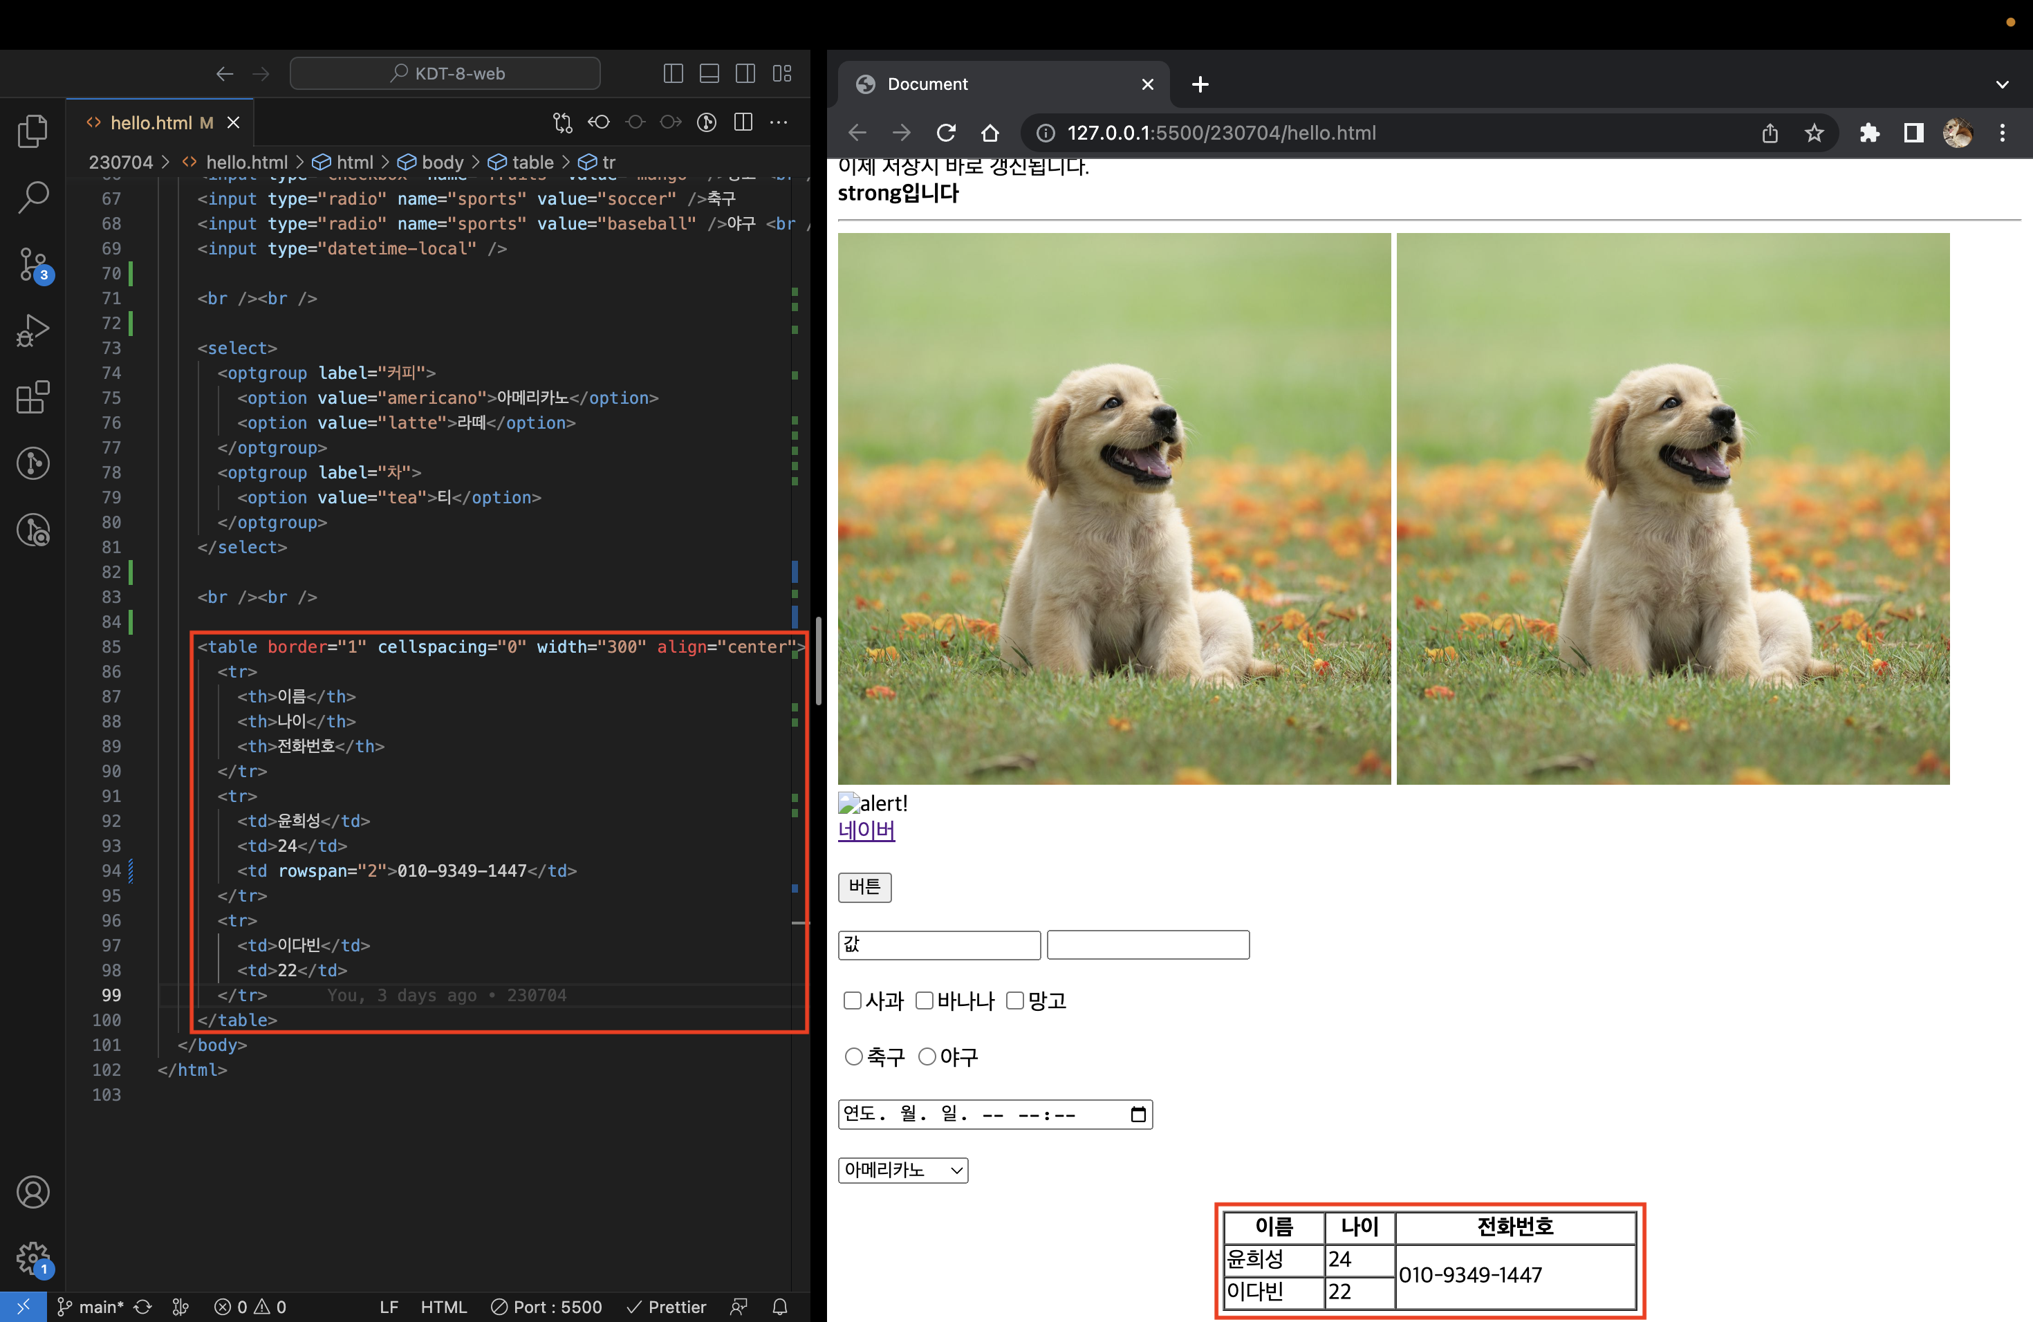Click the 230704 folder breadcrumb
The width and height of the screenshot is (2033, 1322).
coord(120,162)
